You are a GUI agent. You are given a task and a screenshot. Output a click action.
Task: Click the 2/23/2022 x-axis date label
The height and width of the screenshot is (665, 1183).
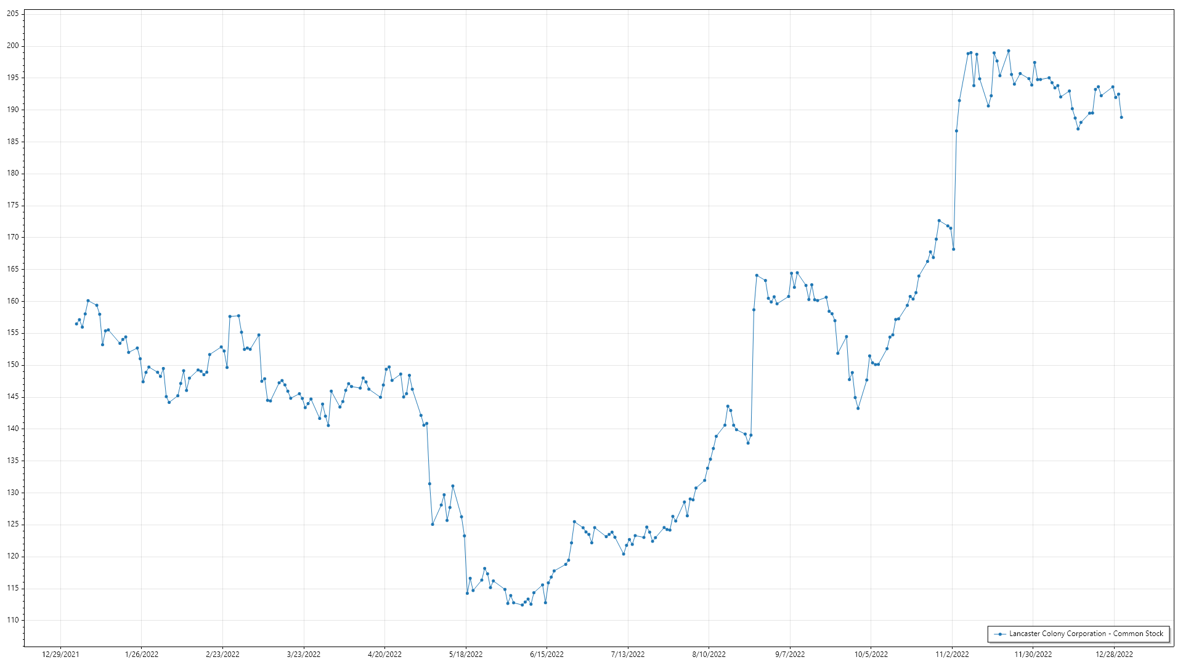coord(222,655)
